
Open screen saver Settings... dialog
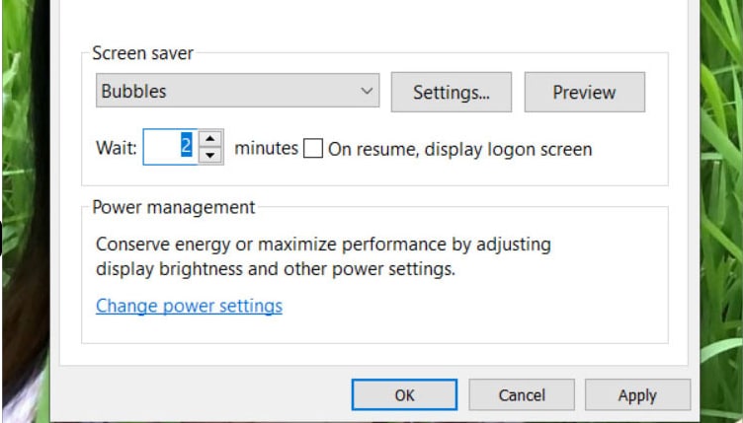point(451,93)
